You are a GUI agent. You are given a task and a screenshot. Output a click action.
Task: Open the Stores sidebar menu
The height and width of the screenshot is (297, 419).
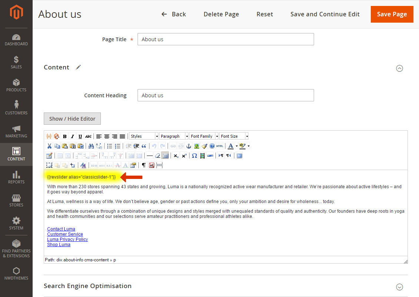(x=16, y=200)
